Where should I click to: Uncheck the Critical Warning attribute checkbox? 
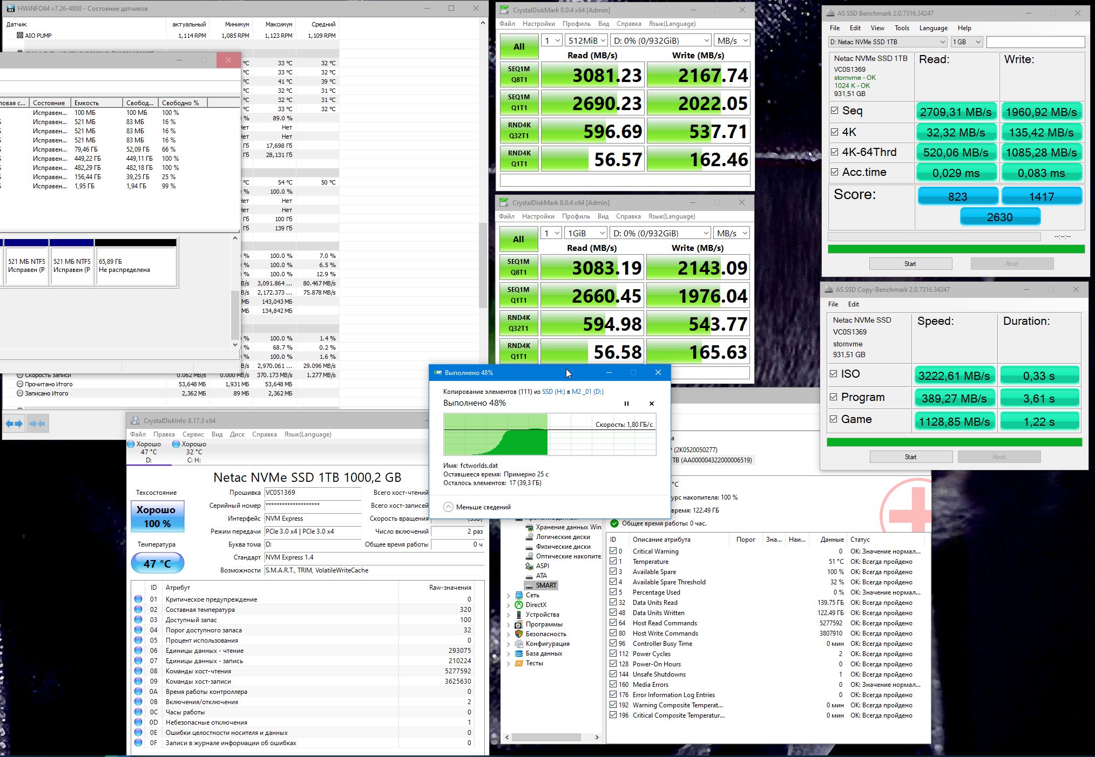613,551
